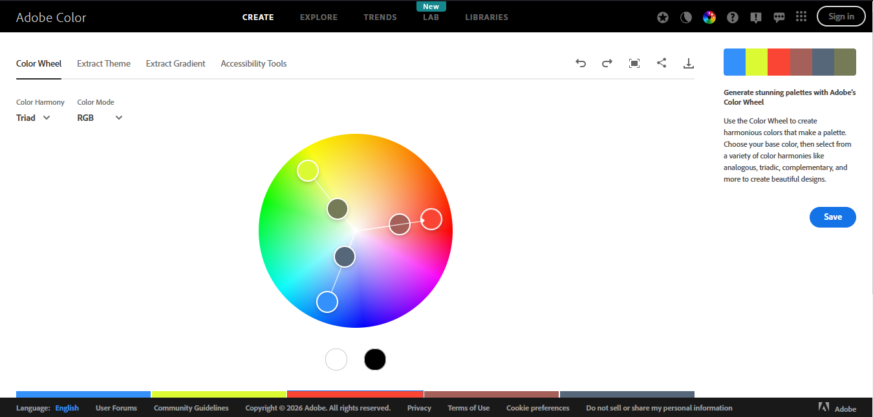Image resolution: width=873 pixels, height=417 pixels.
Task: Open Terms of Use footer link
Action: pos(469,408)
